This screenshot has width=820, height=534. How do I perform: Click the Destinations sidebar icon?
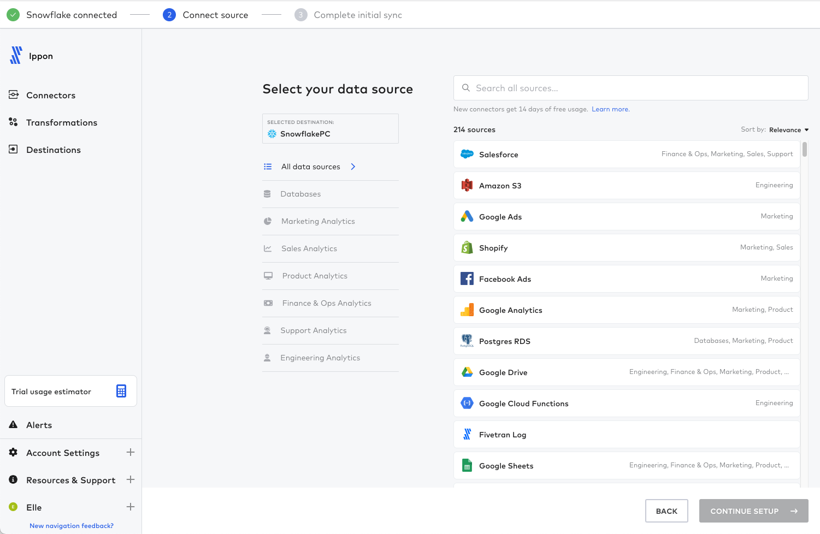14,149
